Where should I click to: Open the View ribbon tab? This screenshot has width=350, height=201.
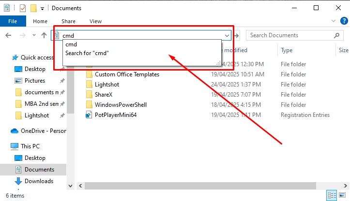click(x=95, y=21)
